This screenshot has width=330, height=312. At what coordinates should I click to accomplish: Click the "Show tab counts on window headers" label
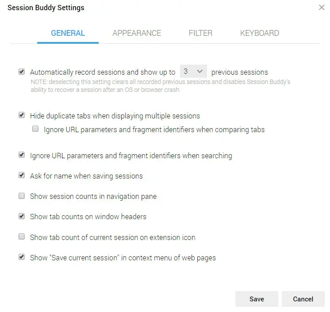(x=88, y=217)
